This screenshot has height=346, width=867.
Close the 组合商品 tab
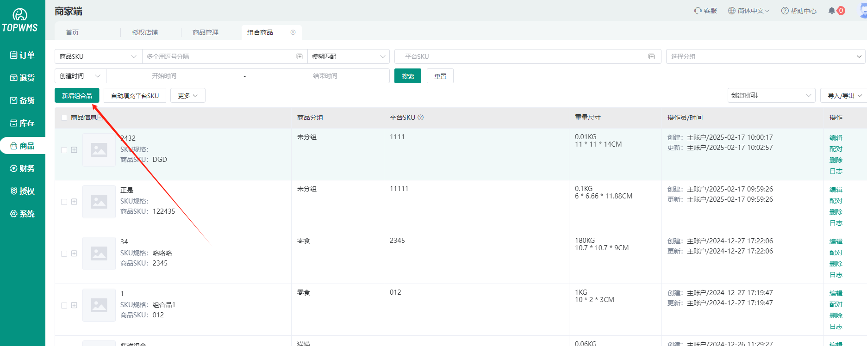pos(293,32)
